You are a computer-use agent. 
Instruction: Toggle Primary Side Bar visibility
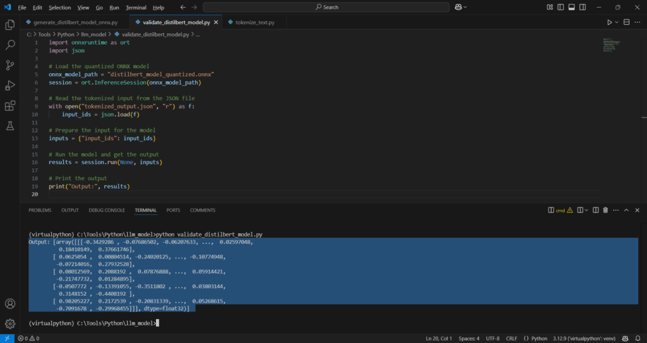(x=560, y=7)
